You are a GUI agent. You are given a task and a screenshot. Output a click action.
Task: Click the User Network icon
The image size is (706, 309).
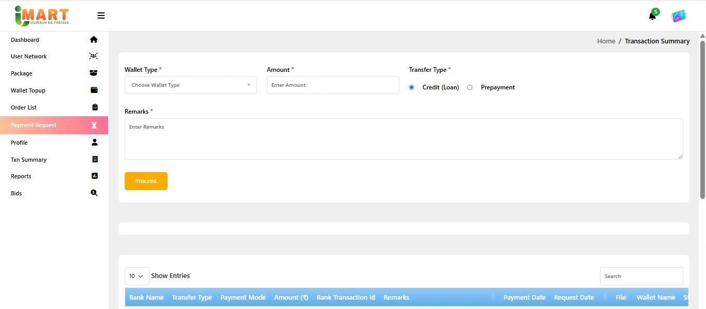[x=94, y=56]
